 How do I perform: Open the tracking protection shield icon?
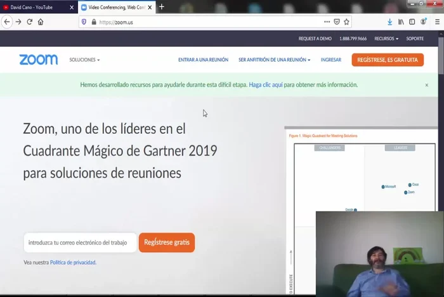(x=84, y=22)
